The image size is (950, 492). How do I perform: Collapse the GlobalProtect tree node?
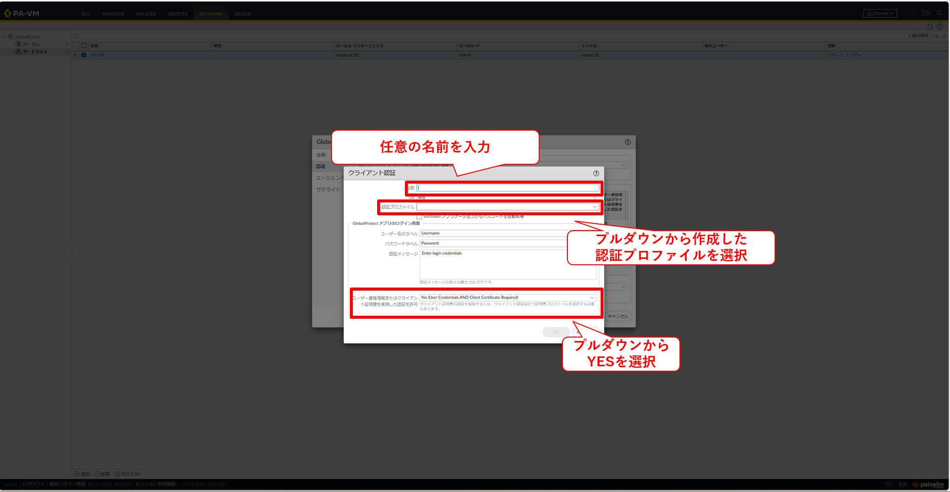(x=4, y=37)
